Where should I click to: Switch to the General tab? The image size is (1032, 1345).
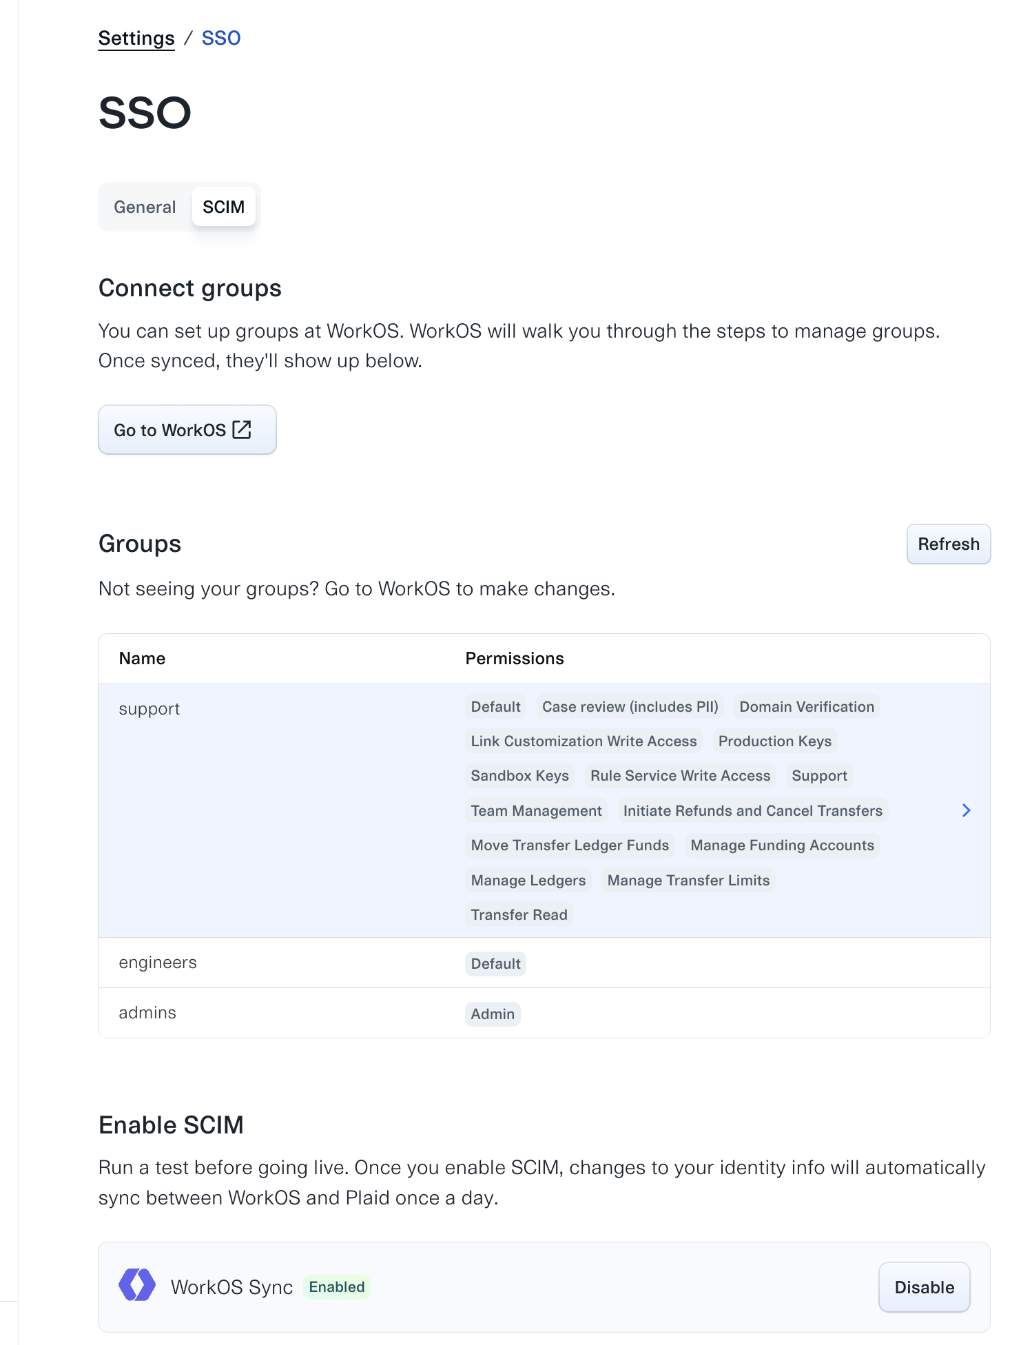[x=145, y=207]
